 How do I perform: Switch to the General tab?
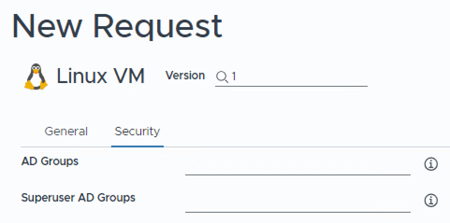[66, 132]
